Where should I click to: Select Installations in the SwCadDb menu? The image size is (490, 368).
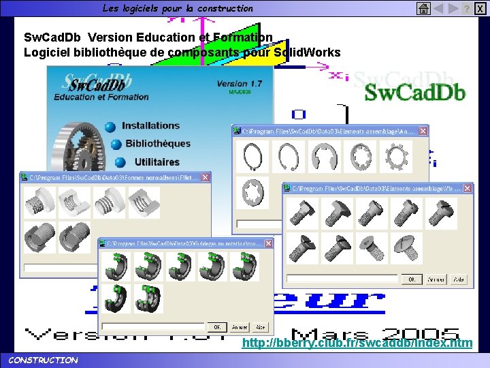click(150, 125)
